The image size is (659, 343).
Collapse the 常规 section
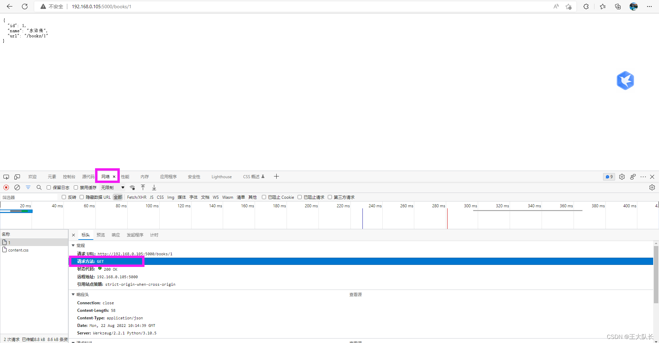coord(73,246)
